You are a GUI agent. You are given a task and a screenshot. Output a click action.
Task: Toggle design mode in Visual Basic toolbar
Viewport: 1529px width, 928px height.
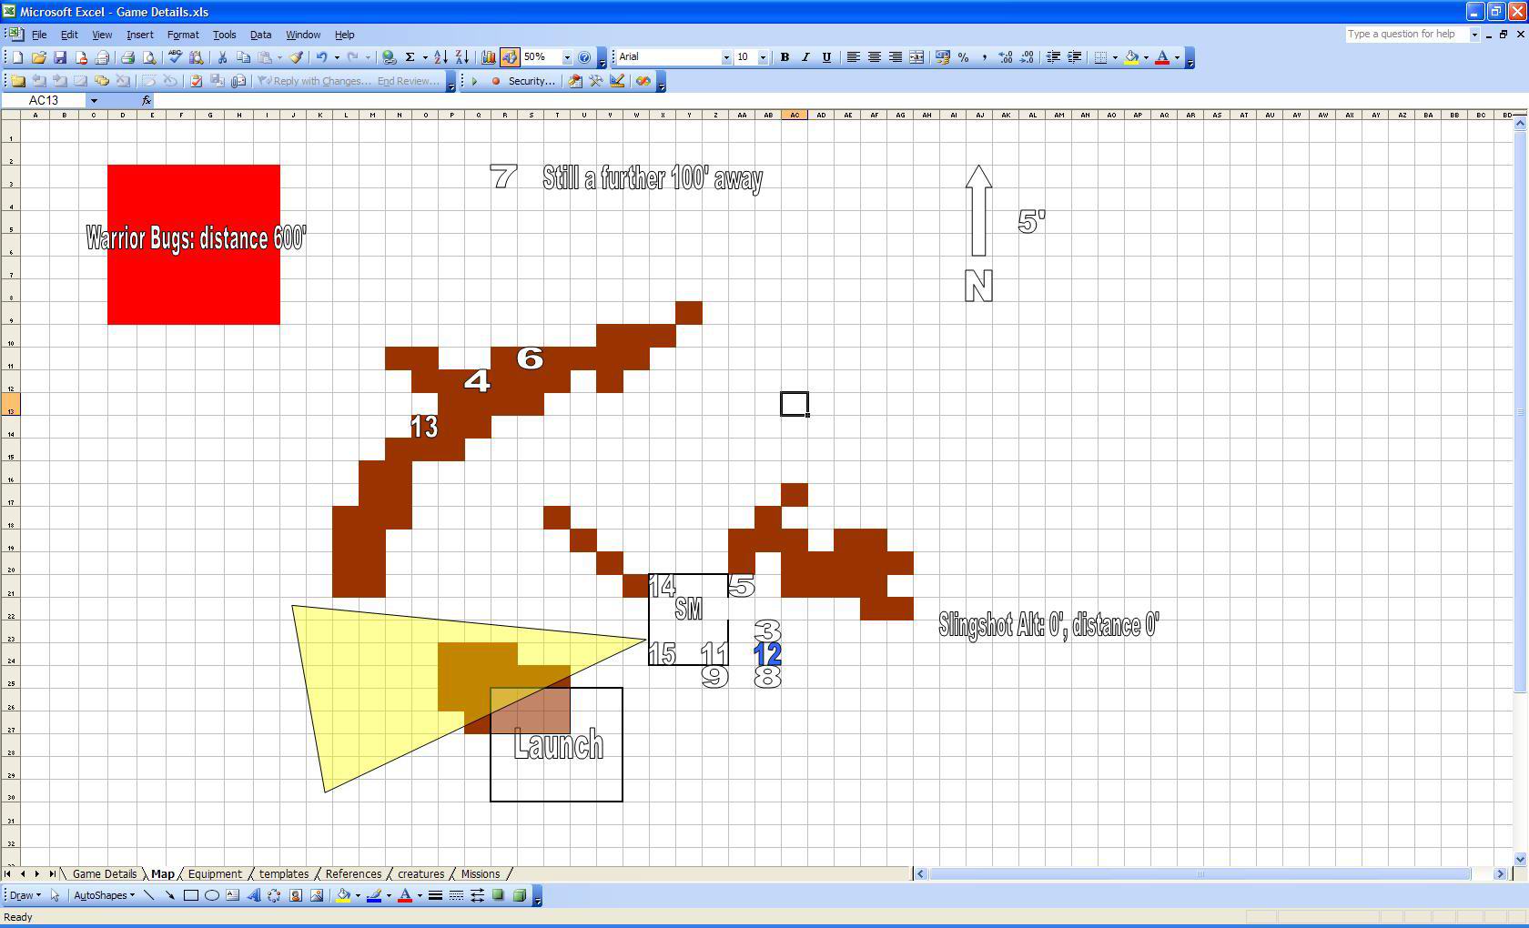617,81
